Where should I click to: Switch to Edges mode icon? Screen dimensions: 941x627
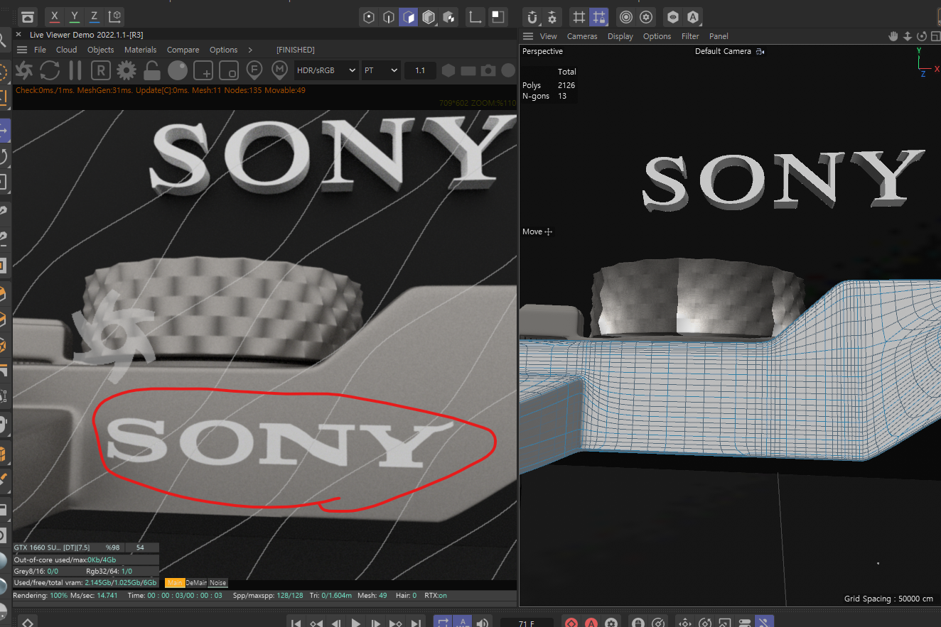click(388, 17)
